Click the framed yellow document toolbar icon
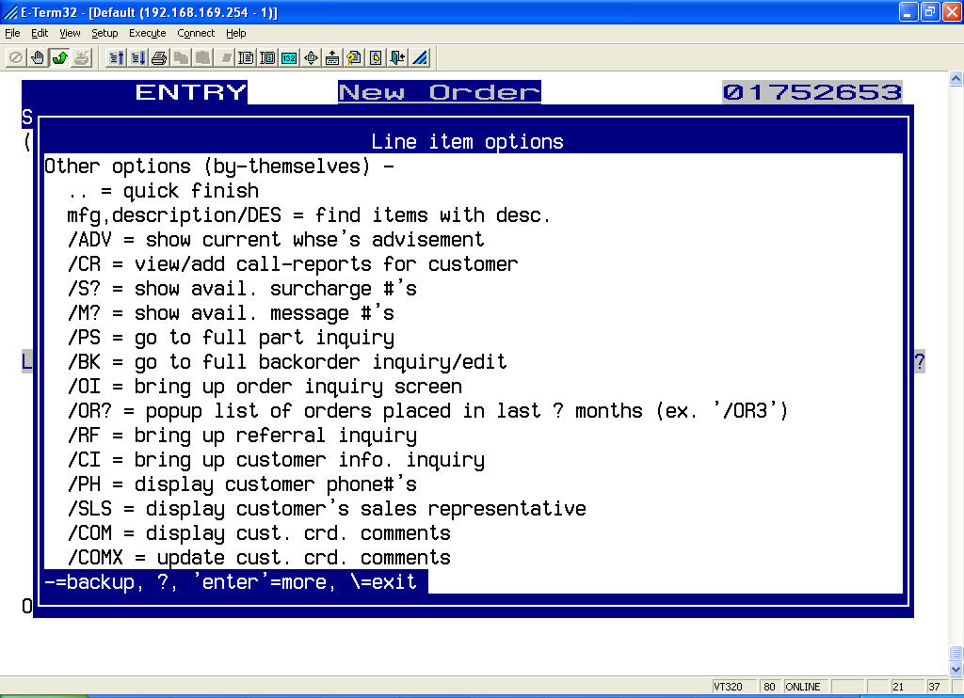The height and width of the screenshot is (698, 964). (x=377, y=57)
